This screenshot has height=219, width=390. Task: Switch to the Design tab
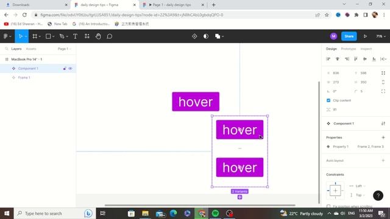tap(331, 49)
